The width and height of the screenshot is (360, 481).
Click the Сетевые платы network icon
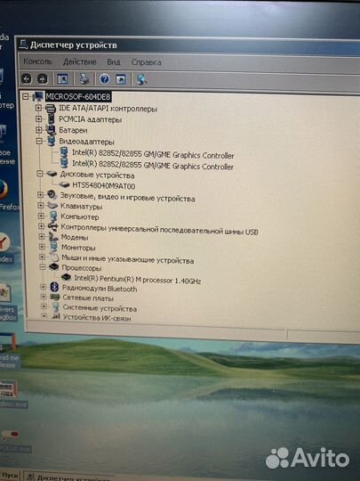click(x=55, y=297)
